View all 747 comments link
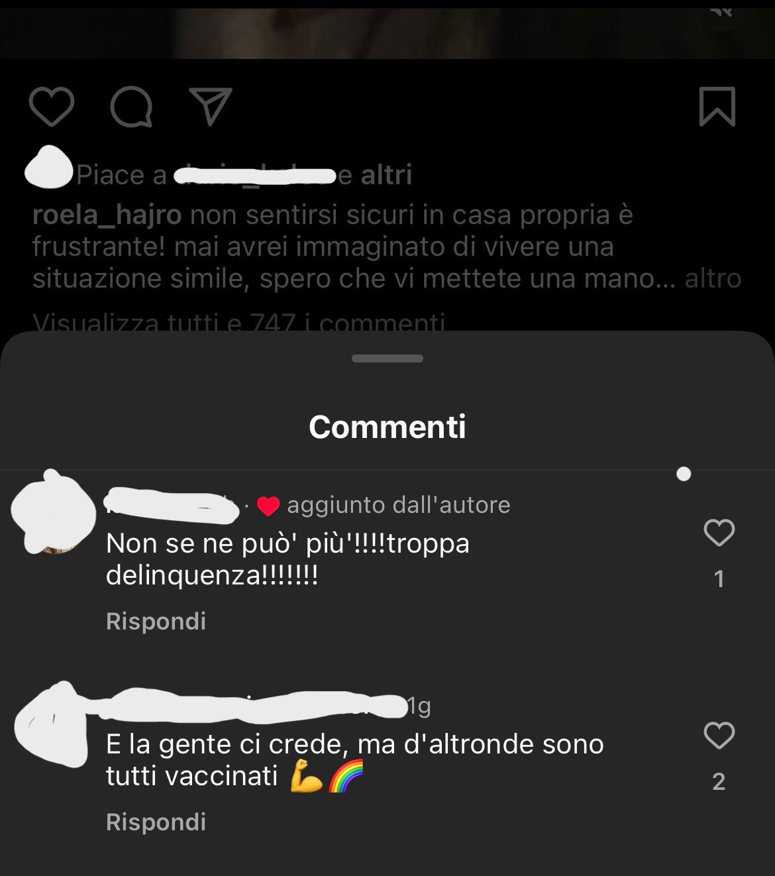The width and height of the screenshot is (775, 876). 238,323
